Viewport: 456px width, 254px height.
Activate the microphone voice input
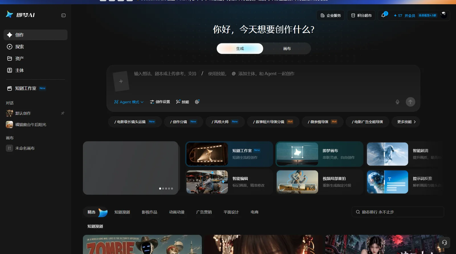[397, 102]
